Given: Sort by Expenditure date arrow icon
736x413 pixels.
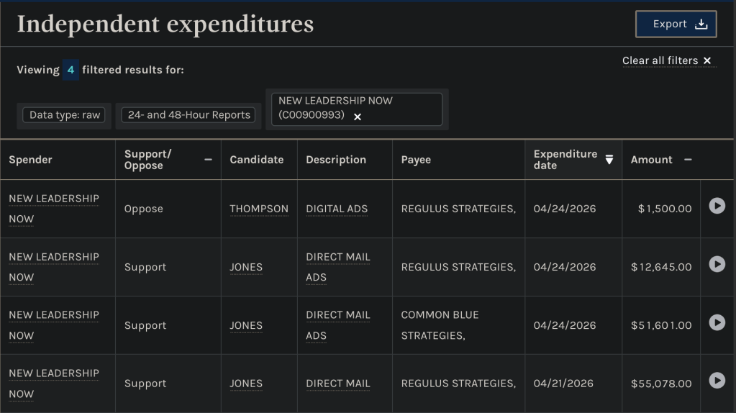Looking at the screenshot, I should [609, 160].
